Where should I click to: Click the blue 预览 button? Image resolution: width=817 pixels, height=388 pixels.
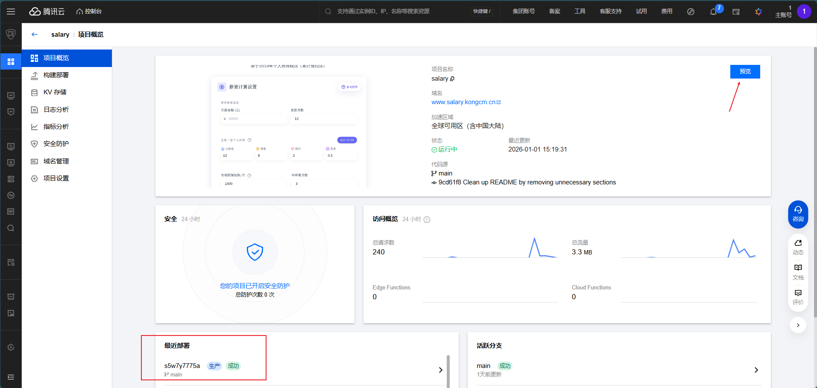[x=745, y=72]
